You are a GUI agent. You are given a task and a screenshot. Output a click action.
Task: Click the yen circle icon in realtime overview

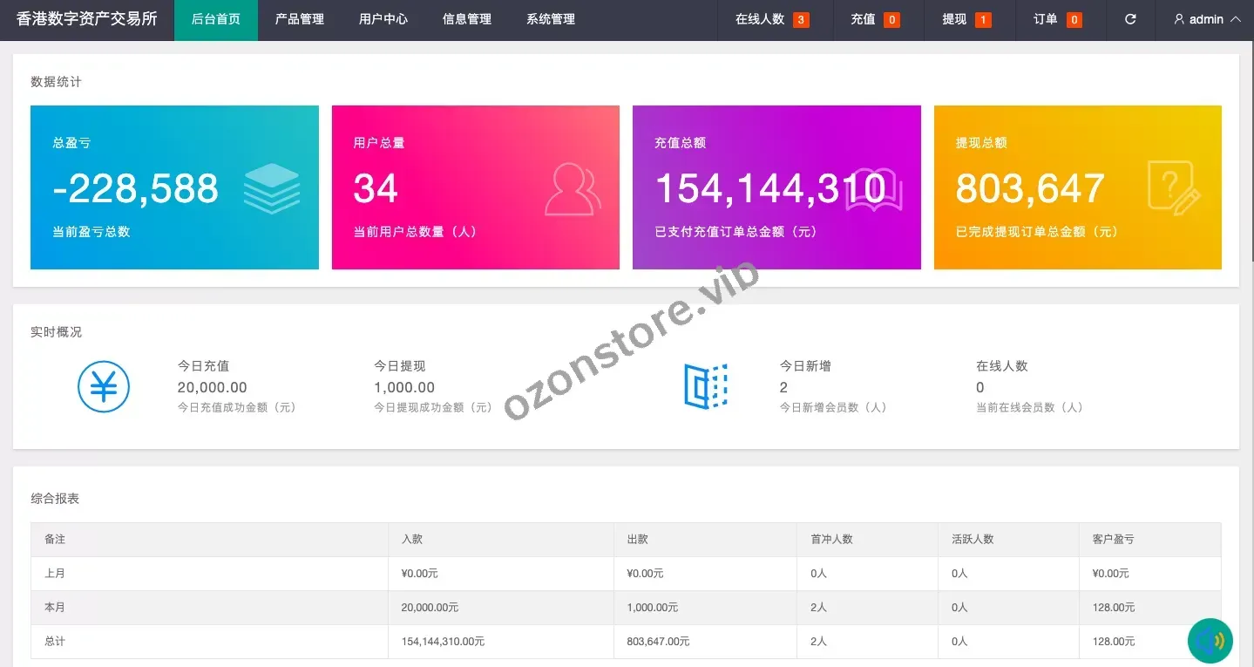pyautogui.click(x=104, y=386)
